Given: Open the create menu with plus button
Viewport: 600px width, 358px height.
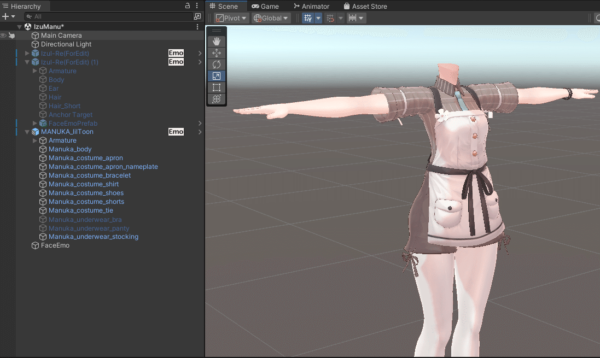Looking at the screenshot, I should click(5, 16).
